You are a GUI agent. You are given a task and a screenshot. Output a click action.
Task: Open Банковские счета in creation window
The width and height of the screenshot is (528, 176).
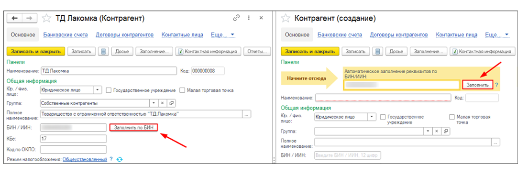pyautogui.click(x=340, y=34)
